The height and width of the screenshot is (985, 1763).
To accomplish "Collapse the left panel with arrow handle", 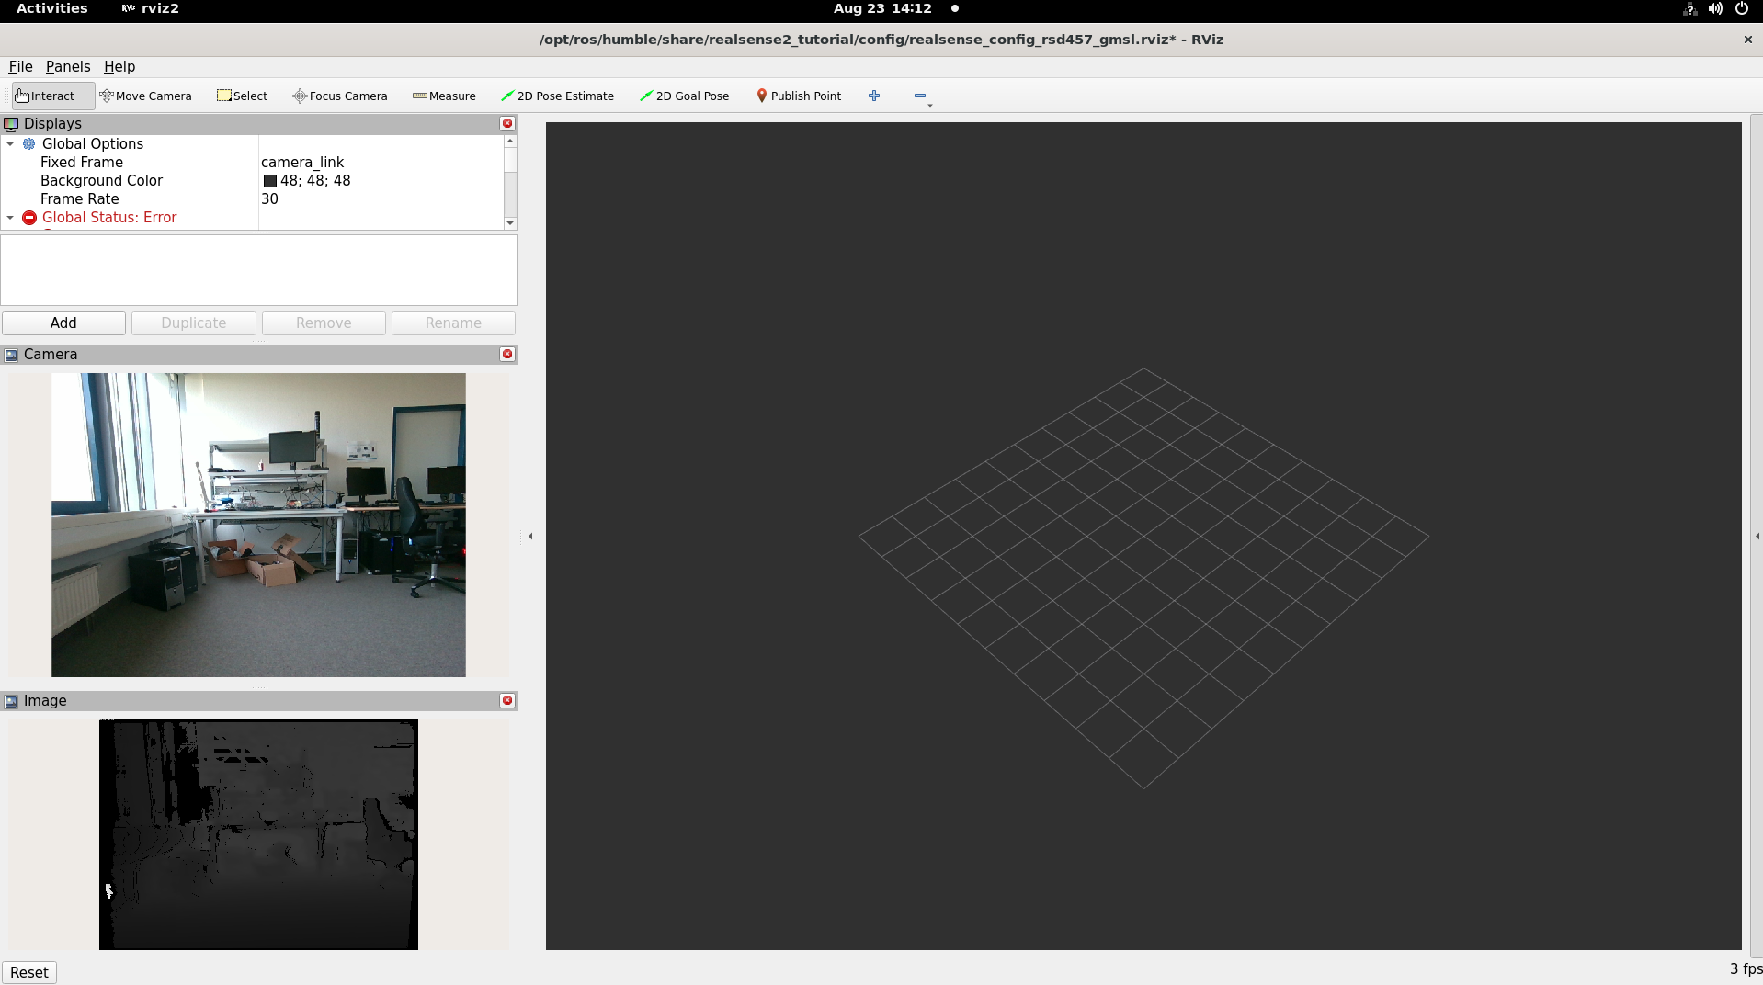I will point(530,536).
